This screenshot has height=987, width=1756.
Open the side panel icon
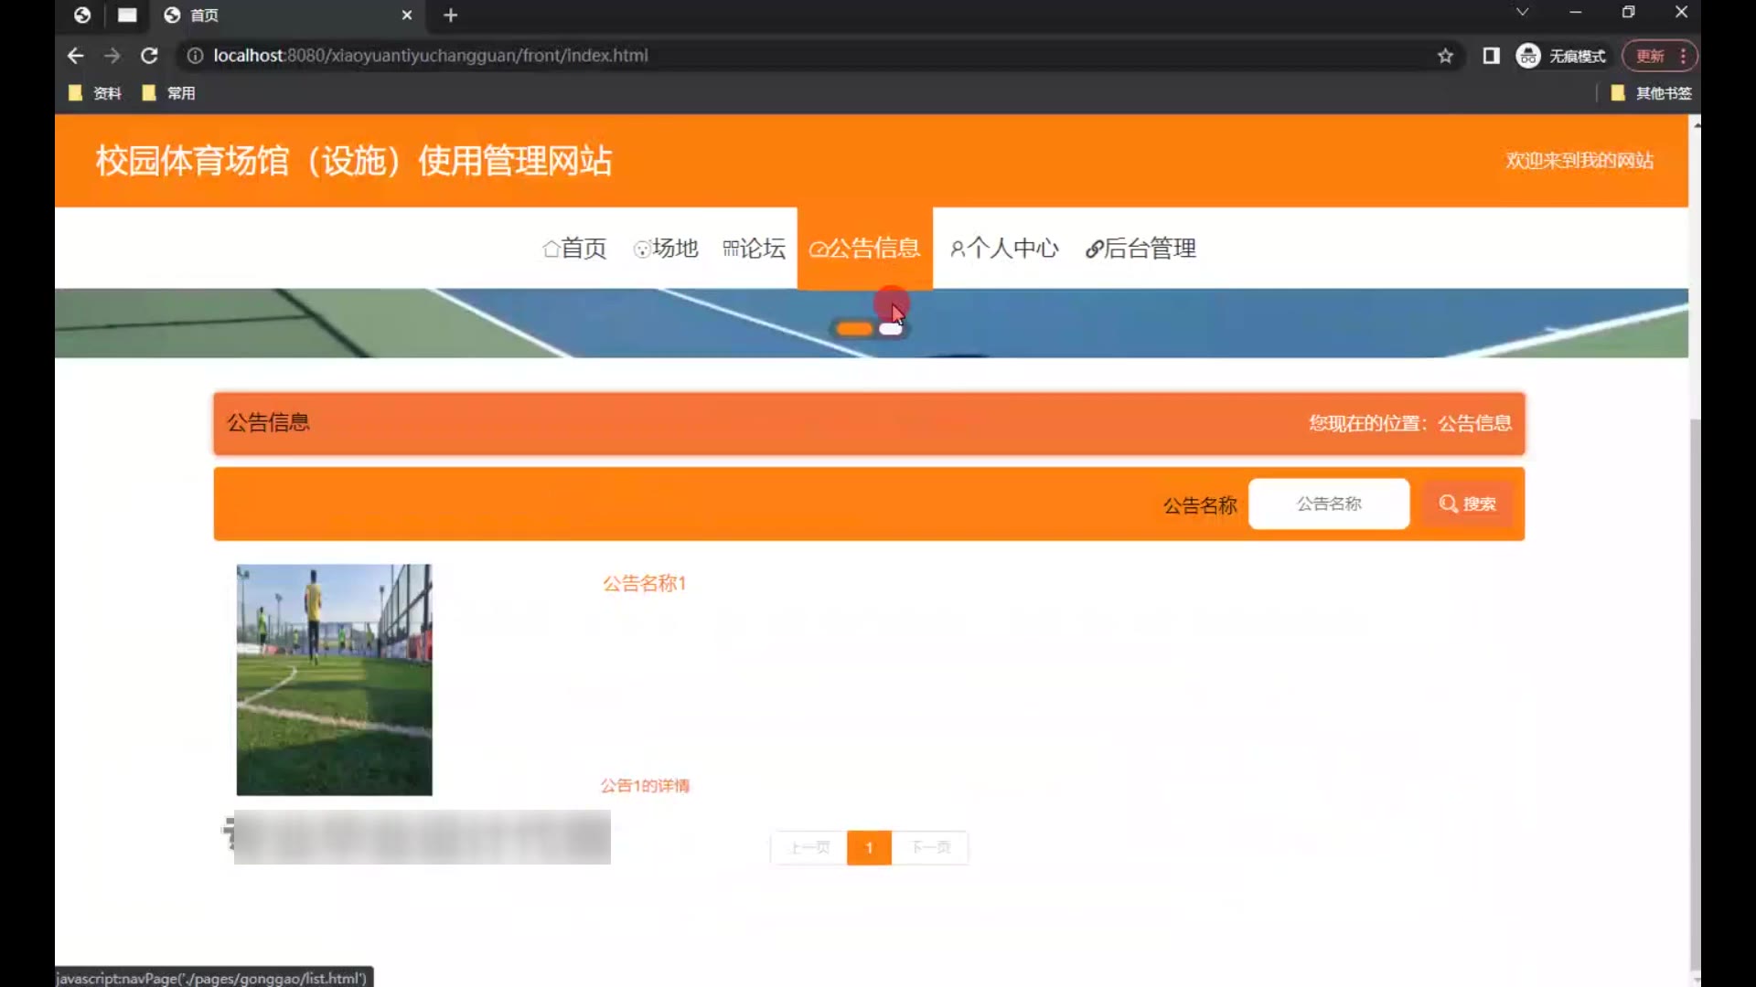(x=1491, y=56)
